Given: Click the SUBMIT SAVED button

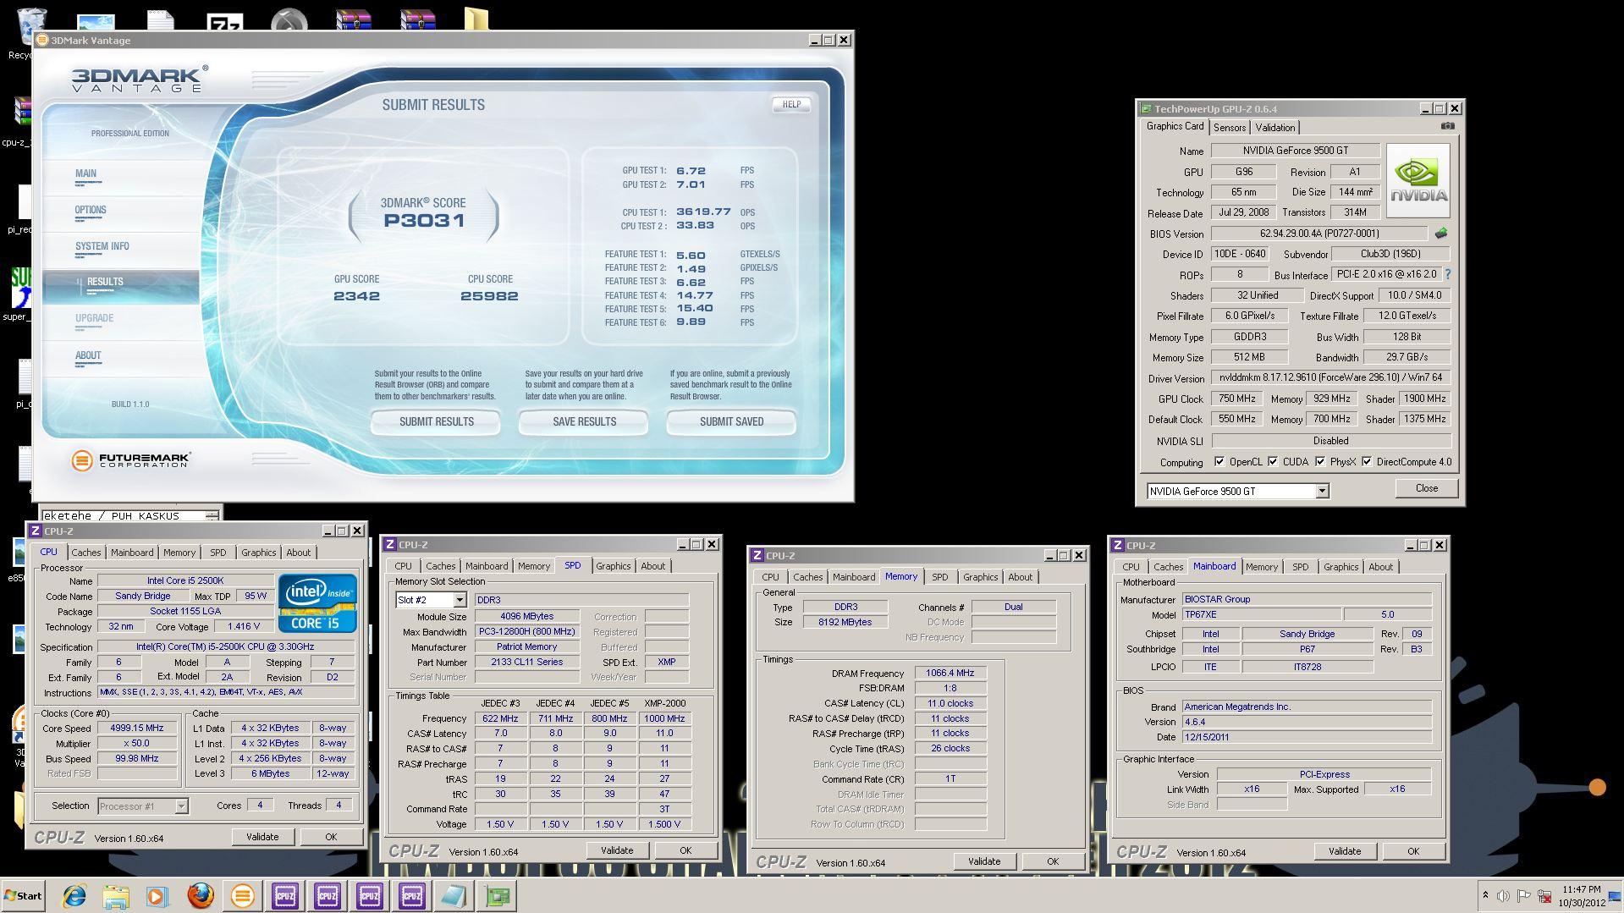Looking at the screenshot, I should [x=731, y=421].
